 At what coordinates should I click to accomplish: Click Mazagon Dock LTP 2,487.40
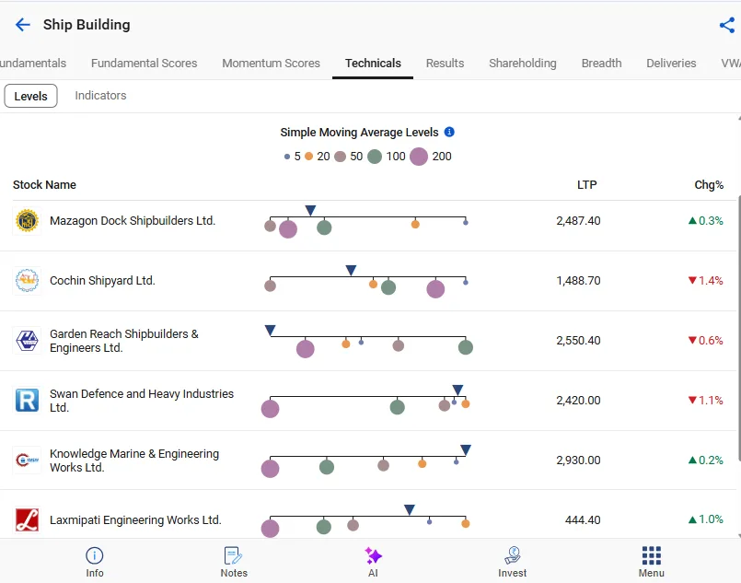pyautogui.click(x=578, y=221)
